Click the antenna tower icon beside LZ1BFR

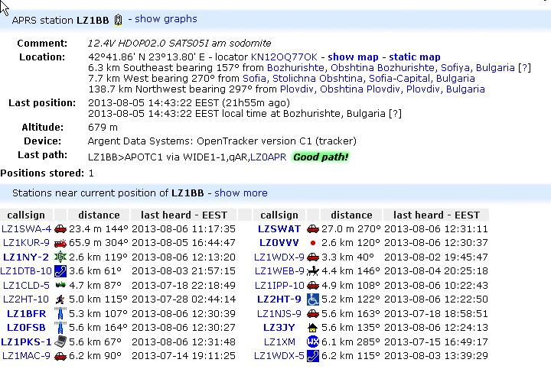[60, 314]
